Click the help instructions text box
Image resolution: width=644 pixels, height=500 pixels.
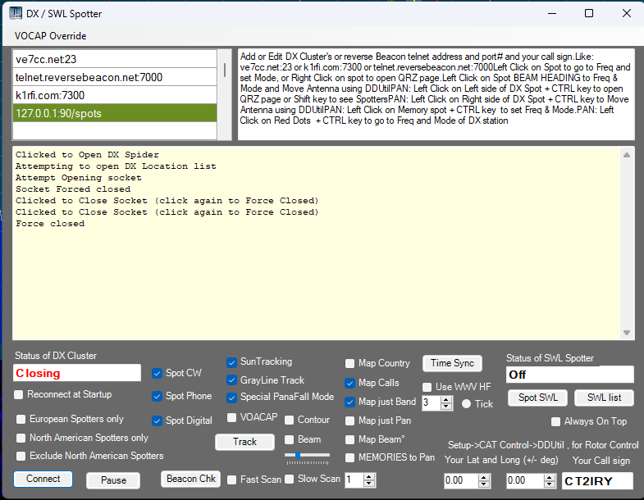click(436, 94)
